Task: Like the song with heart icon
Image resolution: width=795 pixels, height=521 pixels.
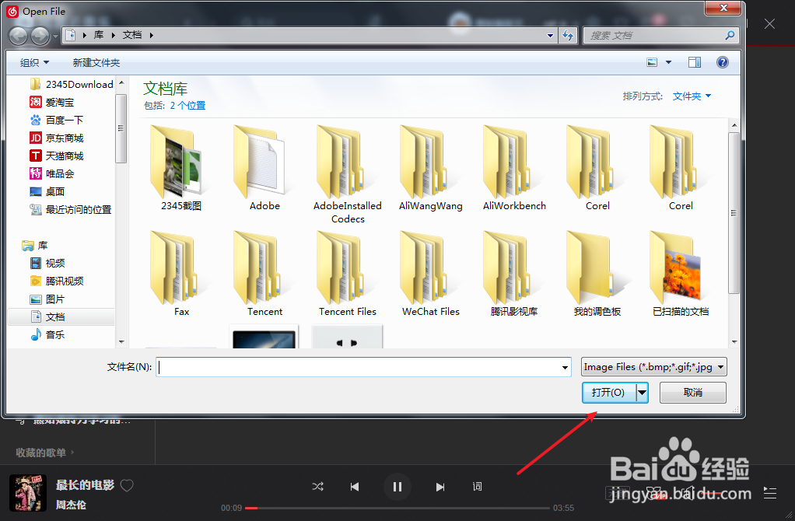Action: pos(127,485)
